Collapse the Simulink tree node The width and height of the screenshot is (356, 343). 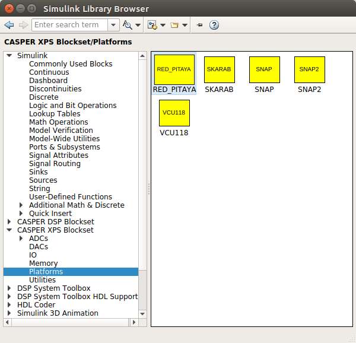click(x=9, y=55)
